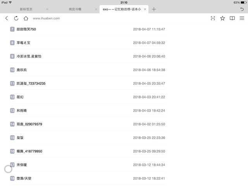Select timestamp 2018-04-07 11:15:47
248x186 pixels.
coord(149,29)
